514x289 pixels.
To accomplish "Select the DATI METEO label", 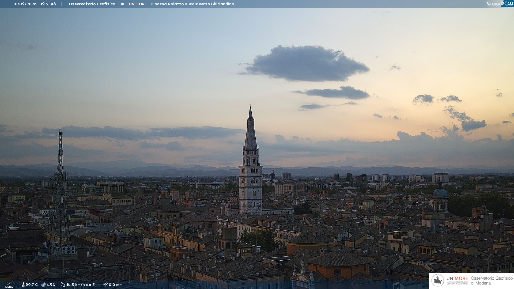I will click(9, 285).
